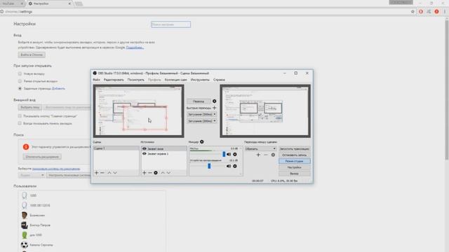Viewport: 449px width, 252px height.
Task: Enable 'Always show bookmarks bar' checkbox
Action: (x=20, y=123)
